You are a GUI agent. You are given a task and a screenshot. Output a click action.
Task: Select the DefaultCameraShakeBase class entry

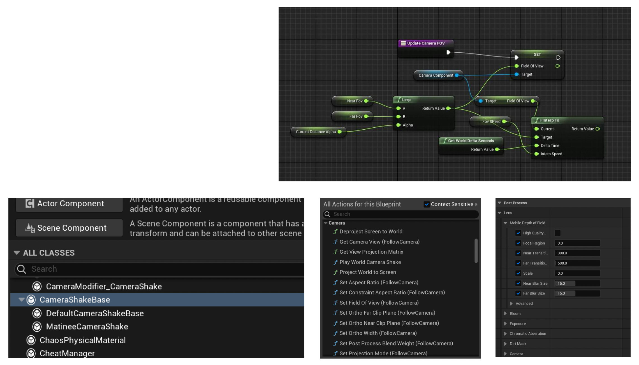95,313
